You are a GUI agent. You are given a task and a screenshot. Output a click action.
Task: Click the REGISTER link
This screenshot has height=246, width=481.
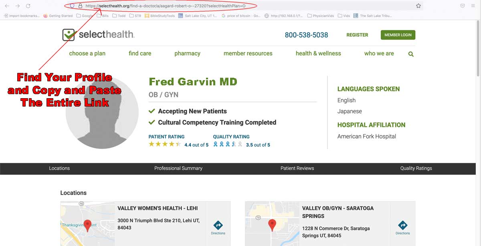coord(357,35)
